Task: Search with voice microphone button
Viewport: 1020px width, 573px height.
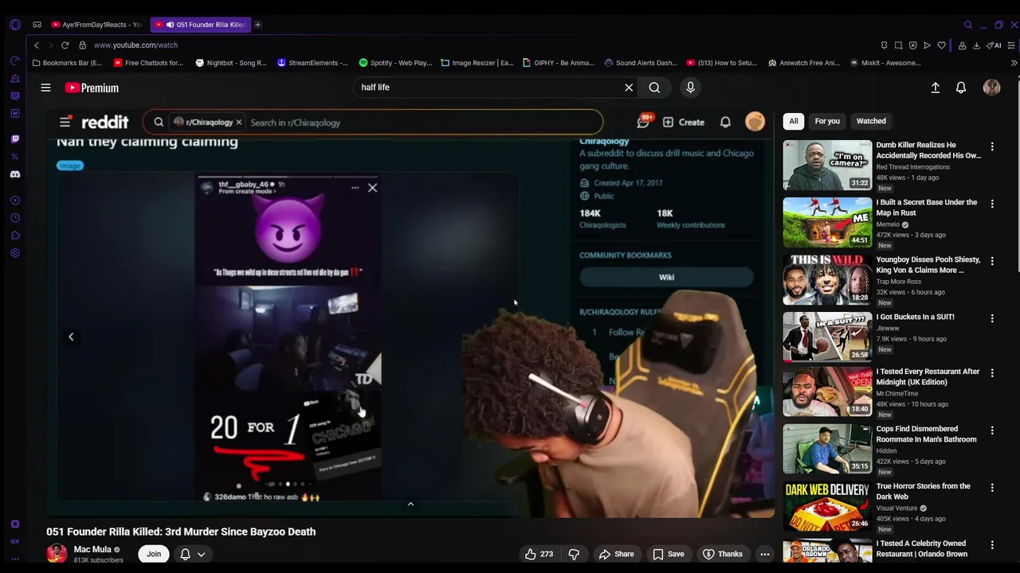Action: pos(690,88)
